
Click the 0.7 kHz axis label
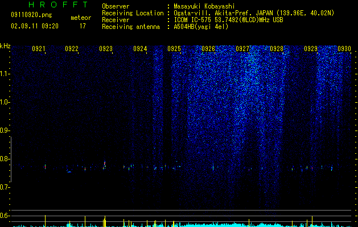click(5, 187)
